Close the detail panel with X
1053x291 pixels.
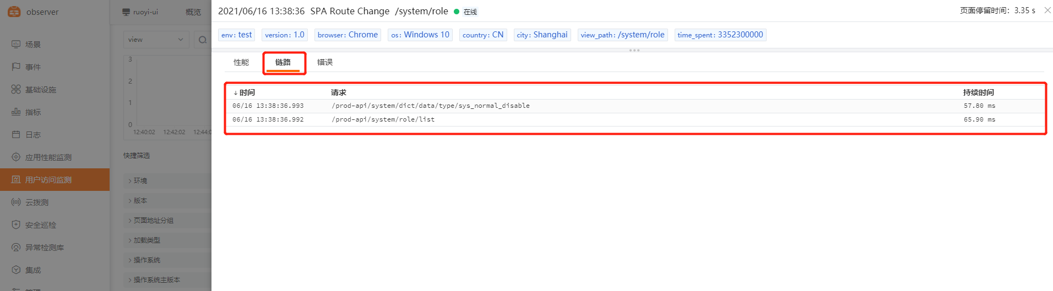[x=1047, y=10]
